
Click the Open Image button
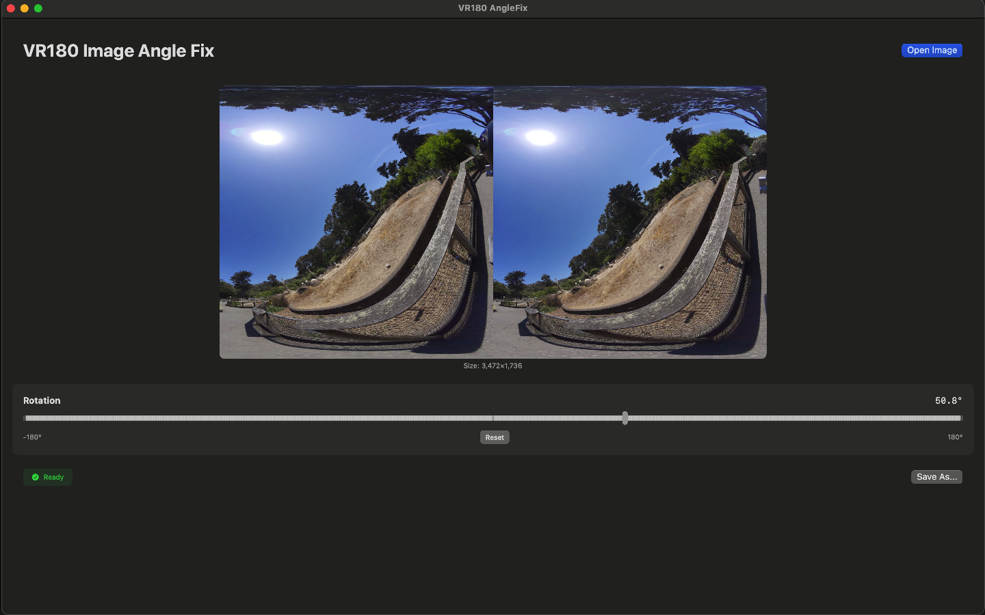coord(932,50)
